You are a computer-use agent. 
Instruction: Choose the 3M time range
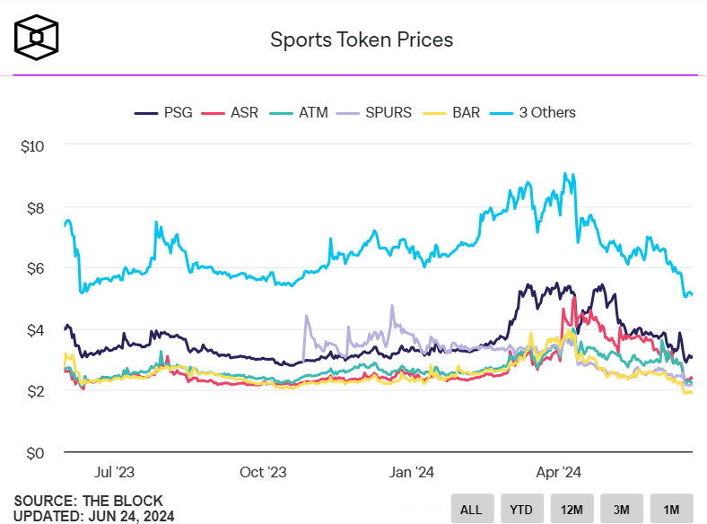pyautogui.click(x=622, y=509)
